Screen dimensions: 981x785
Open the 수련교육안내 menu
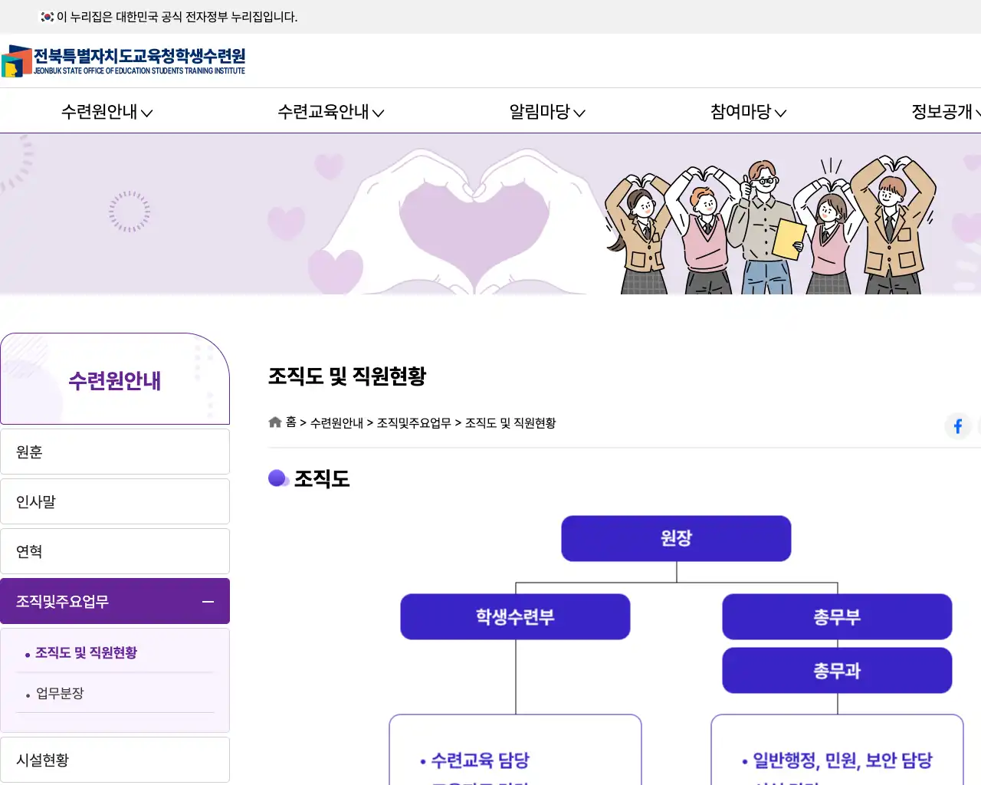pyautogui.click(x=330, y=111)
